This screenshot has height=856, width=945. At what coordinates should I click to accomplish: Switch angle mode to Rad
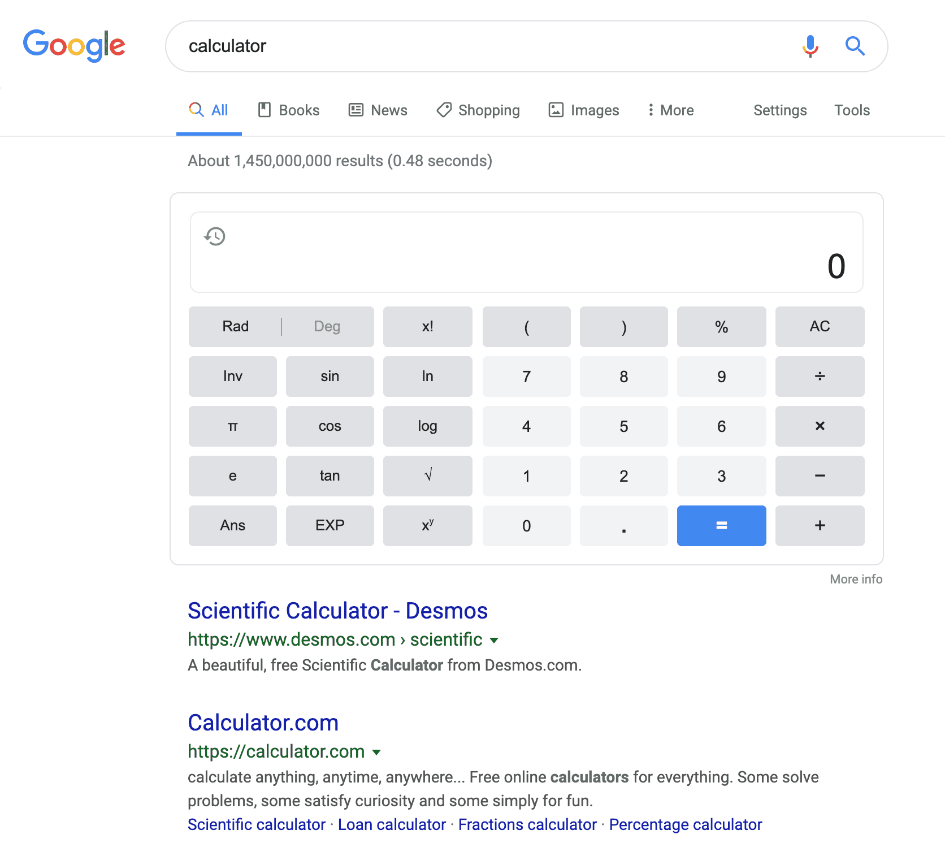(x=235, y=327)
